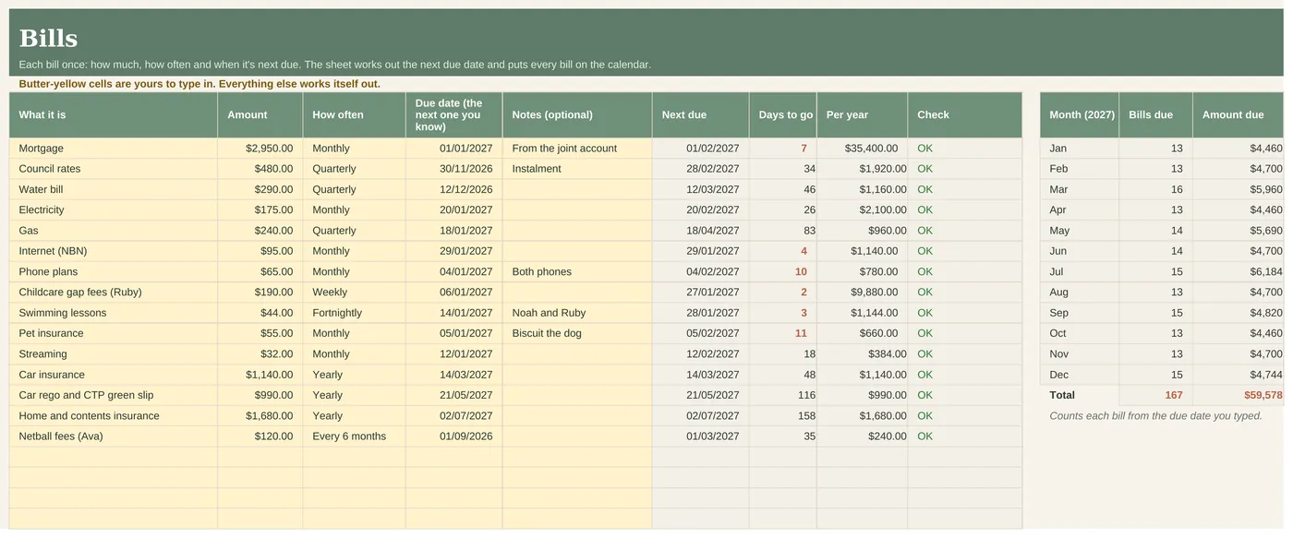
Task: Select the 'Month (2027)' header
Action: tap(1079, 115)
